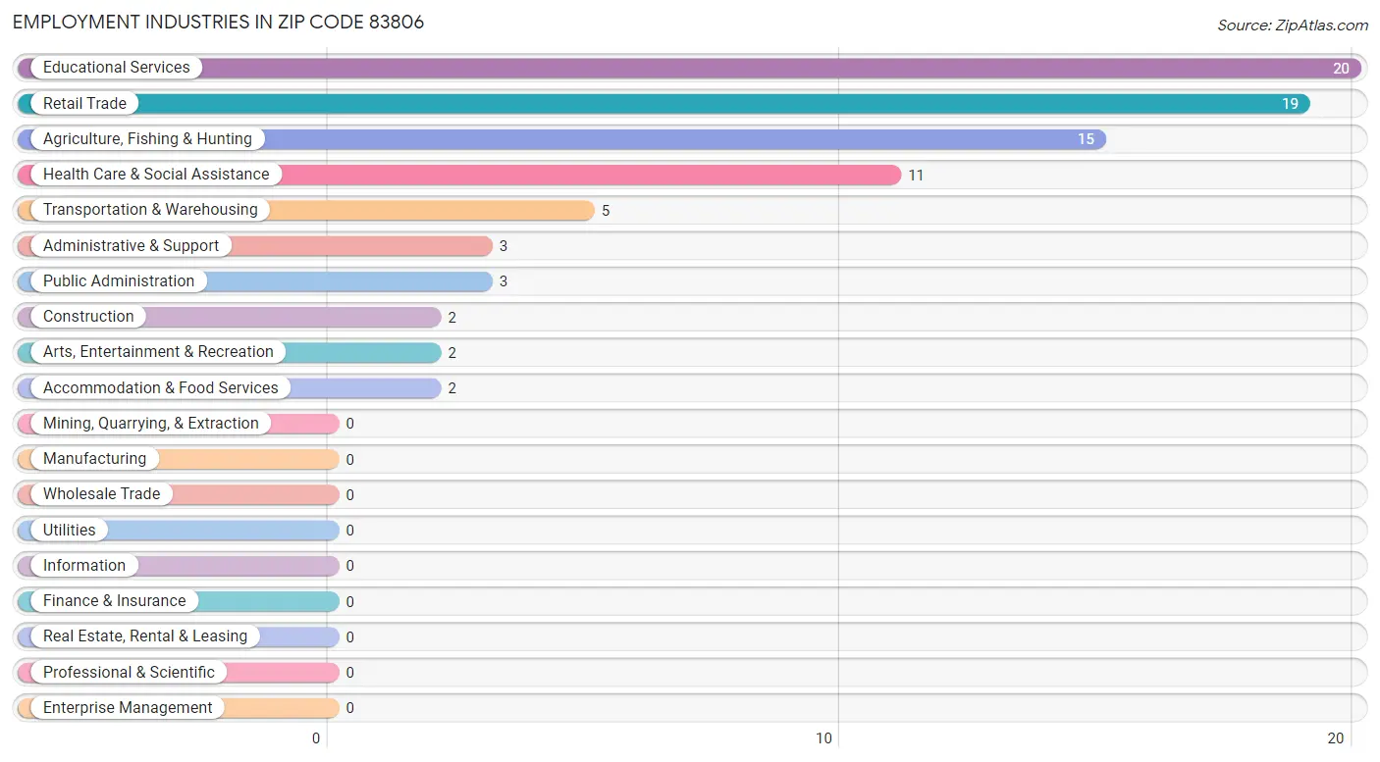Click value 2 beside Construction bar
The width and height of the screenshot is (1380, 762).
click(452, 318)
